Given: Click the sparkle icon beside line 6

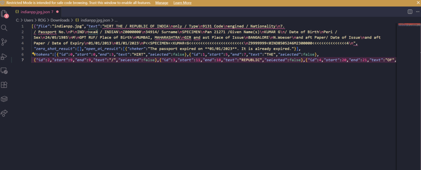Looking at the screenshot, I should pyautogui.click(x=34, y=54).
